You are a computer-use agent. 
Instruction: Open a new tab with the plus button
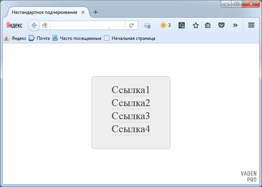[96, 12]
